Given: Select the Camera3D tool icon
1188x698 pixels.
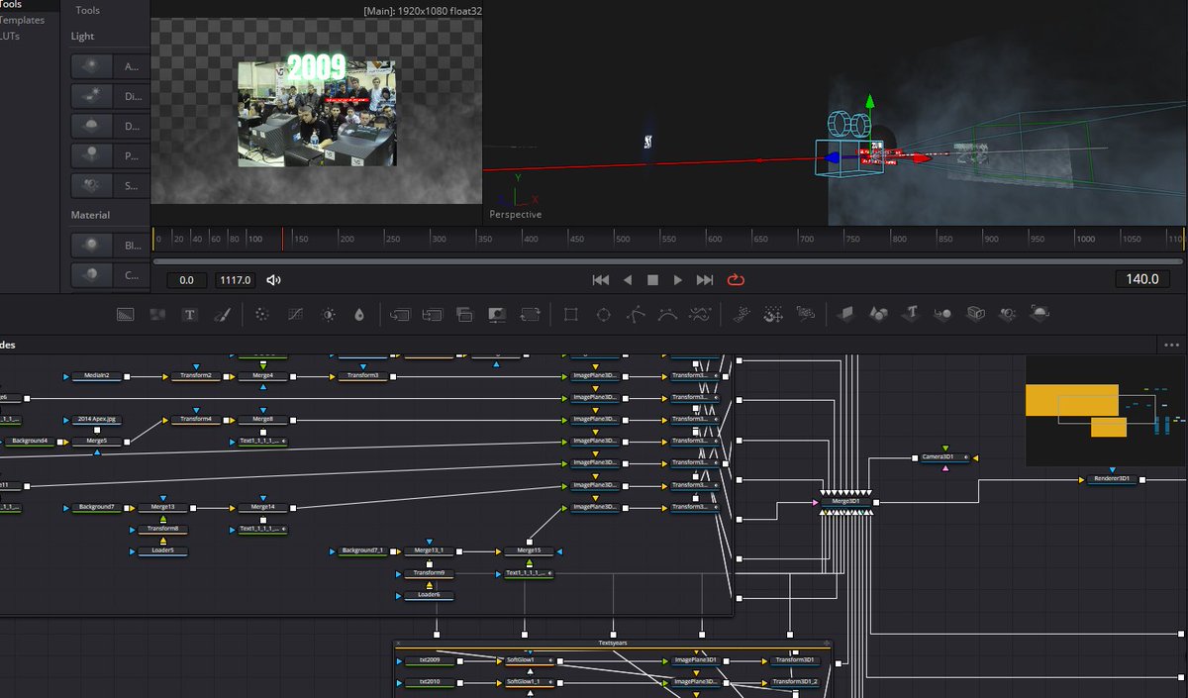Looking at the screenshot, I should [976, 313].
